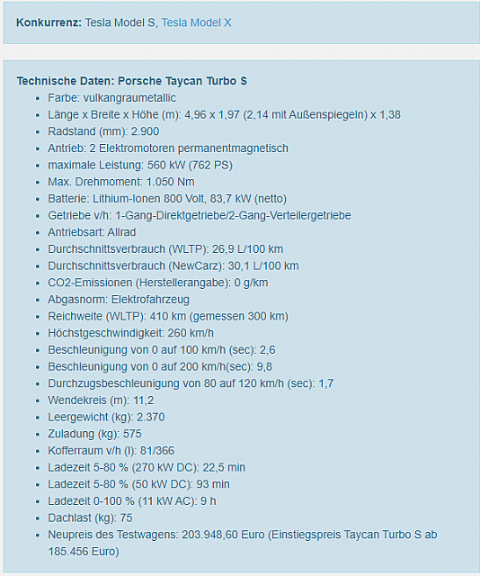Click the CO2-Emissionen entry
Screen dimensions: 480x576
click(x=158, y=283)
